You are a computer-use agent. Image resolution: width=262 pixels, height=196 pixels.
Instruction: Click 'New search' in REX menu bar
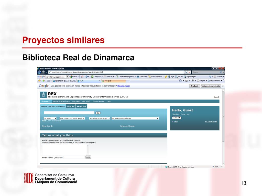46,101
